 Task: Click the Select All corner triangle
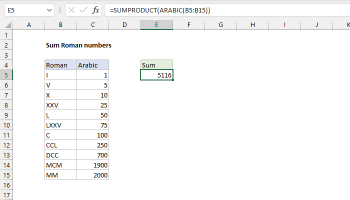click(8, 25)
